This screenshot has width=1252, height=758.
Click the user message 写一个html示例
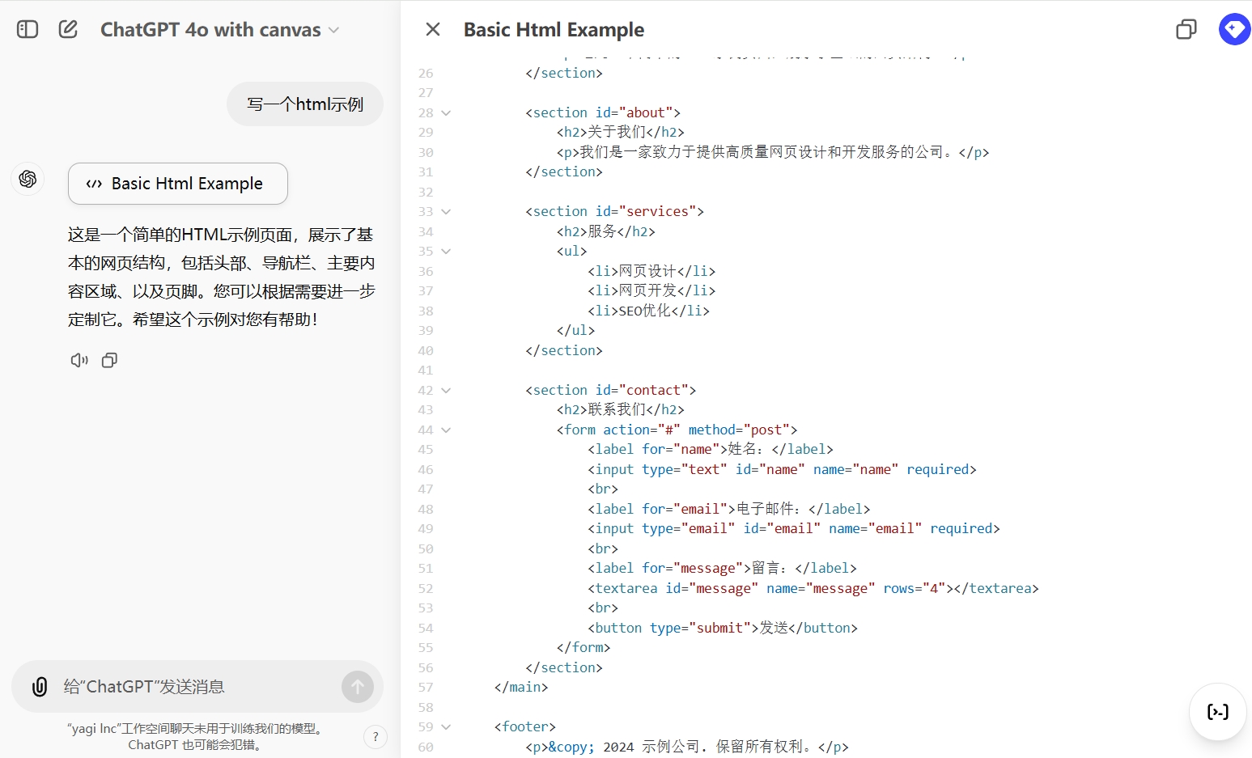coord(305,104)
